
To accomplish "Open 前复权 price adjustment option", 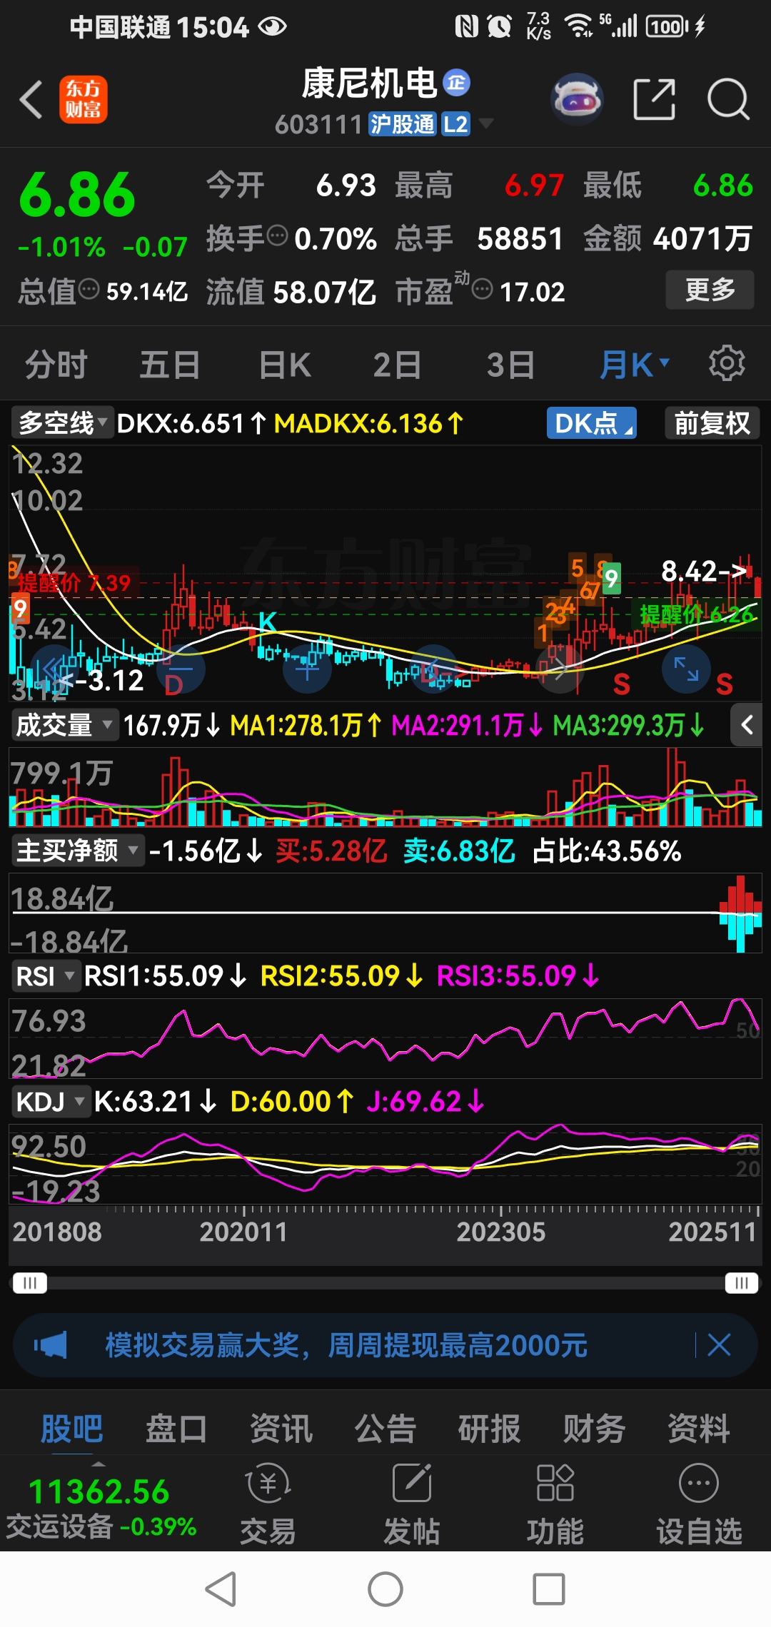I will (712, 423).
